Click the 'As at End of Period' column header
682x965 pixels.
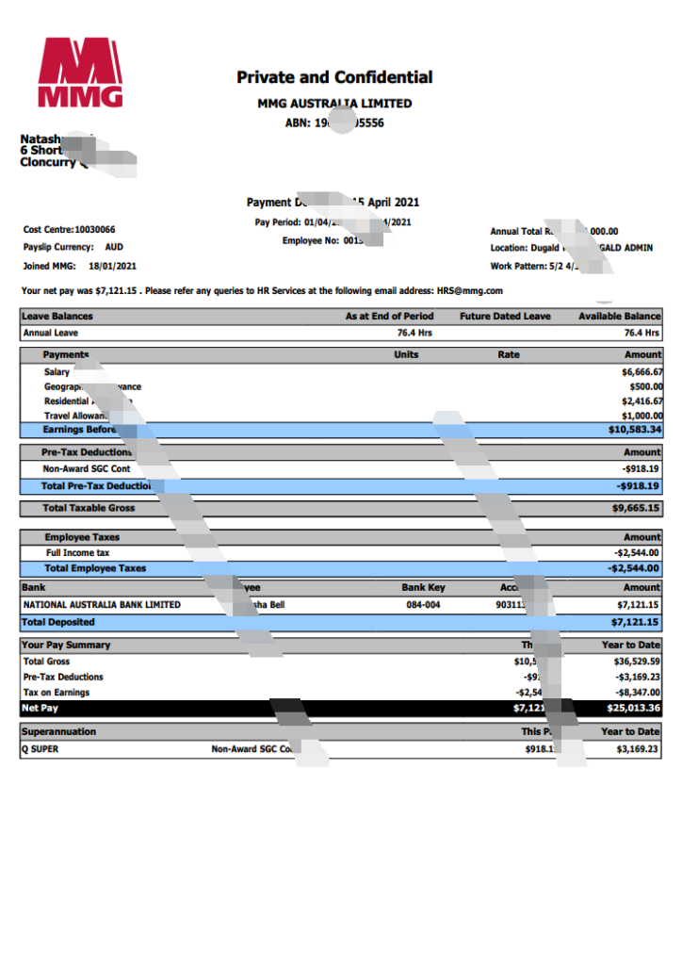[x=389, y=317]
